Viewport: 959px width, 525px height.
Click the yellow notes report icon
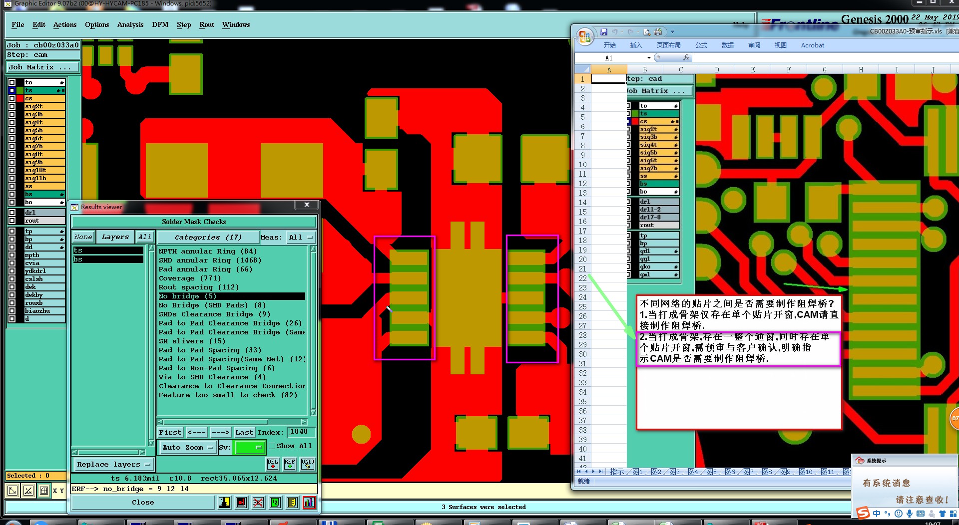click(292, 503)
